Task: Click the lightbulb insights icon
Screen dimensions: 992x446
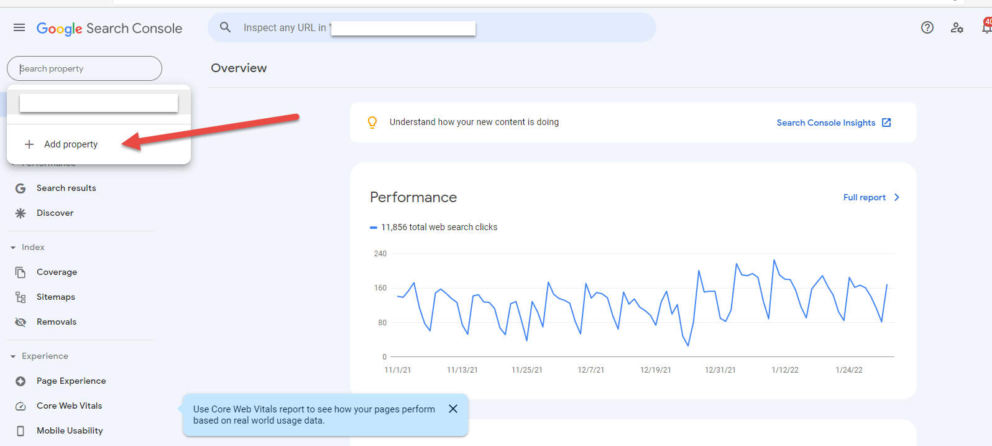Action: click(372, 123)
